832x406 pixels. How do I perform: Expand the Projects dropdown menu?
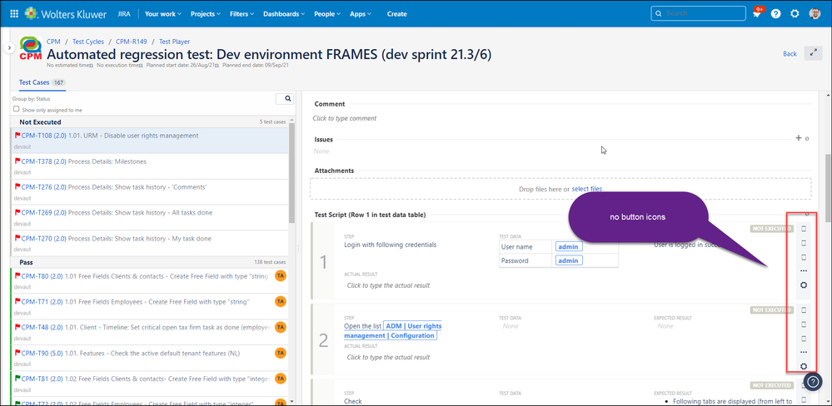point(205,14)
